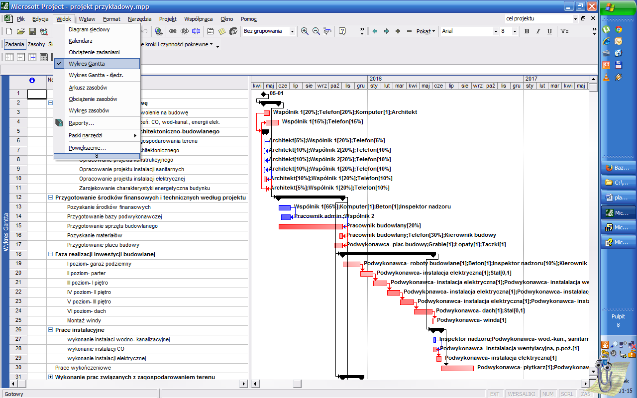This screenshot has width=637, height=398.
Task: Select Obciążenie zasobów from the menu
Action: point(97,99)
